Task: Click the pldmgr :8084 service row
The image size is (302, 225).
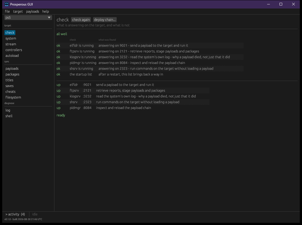Action: point(133,108)
